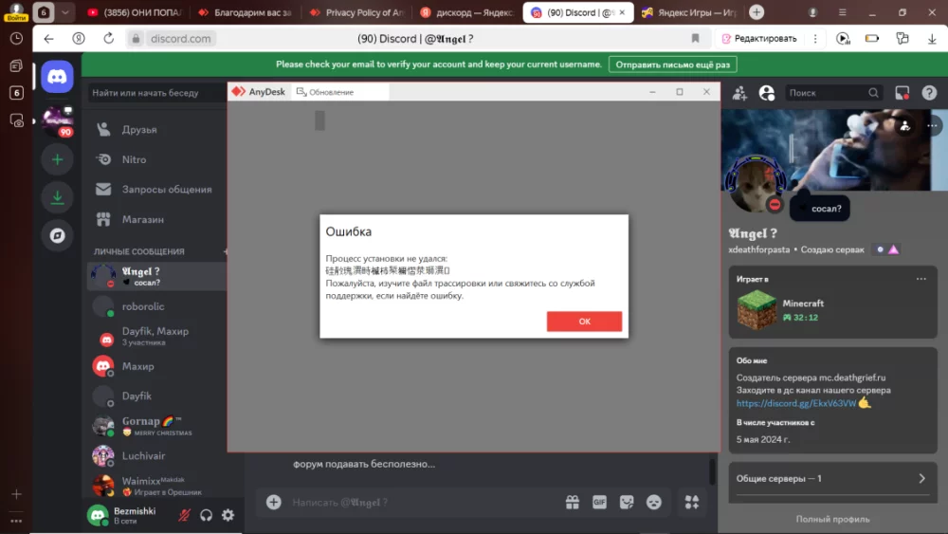
Task: Open the GIF picker
Action: tap(600, 503)
